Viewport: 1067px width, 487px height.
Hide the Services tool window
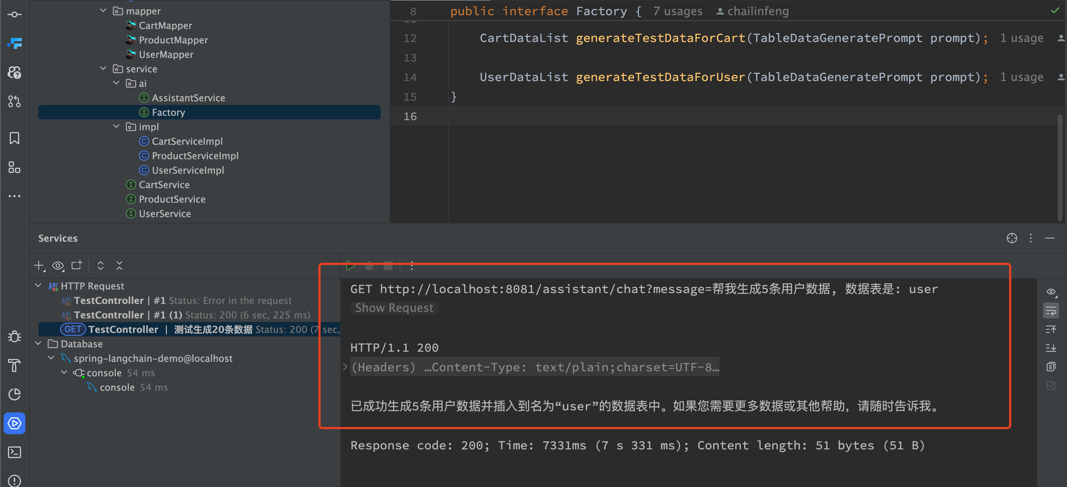pos(1050,238)
